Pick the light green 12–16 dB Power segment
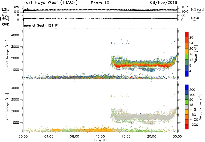 click(x=187, y=57)
